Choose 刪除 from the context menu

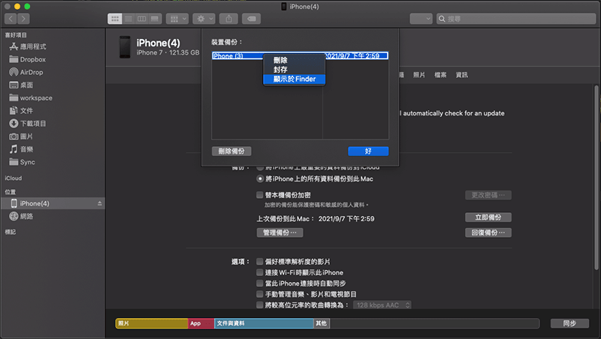(294, 60)
